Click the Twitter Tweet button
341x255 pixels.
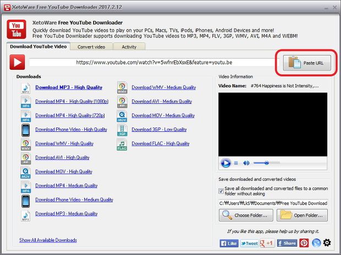tap(249, 243)
